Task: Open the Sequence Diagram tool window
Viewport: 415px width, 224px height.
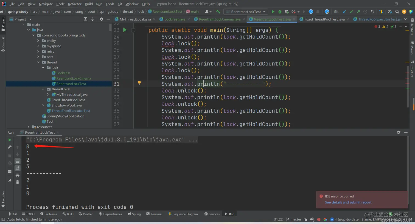Action: click(183, 214)
